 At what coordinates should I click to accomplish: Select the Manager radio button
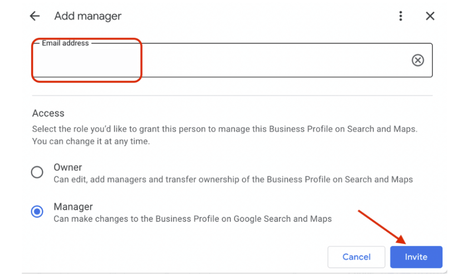[x=37, y=212]
